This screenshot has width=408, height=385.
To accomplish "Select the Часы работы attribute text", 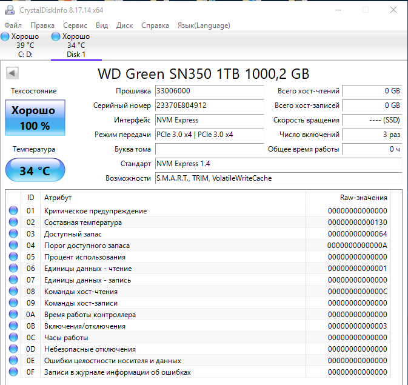I will 66,338.
